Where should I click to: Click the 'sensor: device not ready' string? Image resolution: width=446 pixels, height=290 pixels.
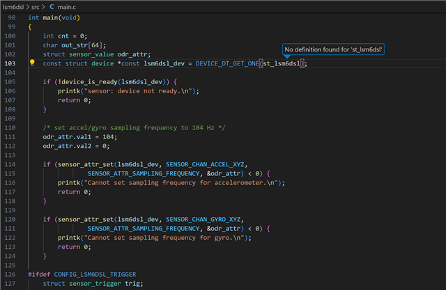click(x=141, y=90)
